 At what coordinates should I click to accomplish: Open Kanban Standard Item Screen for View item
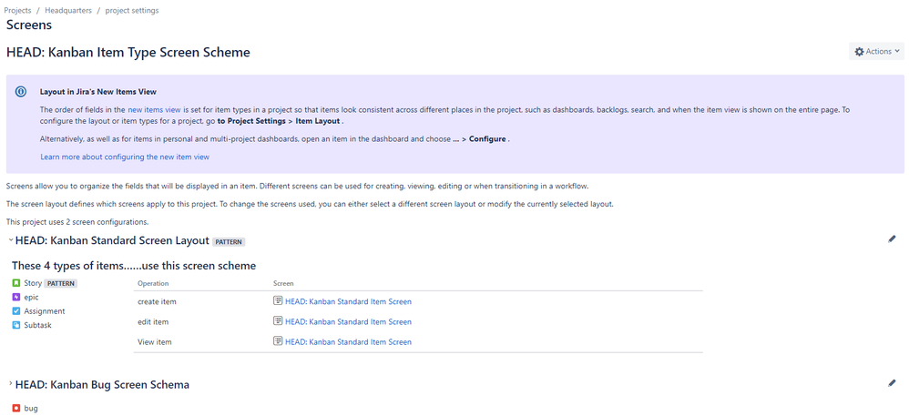tap(349, 342)
